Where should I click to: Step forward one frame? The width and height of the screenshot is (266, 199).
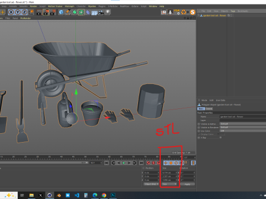129,163
